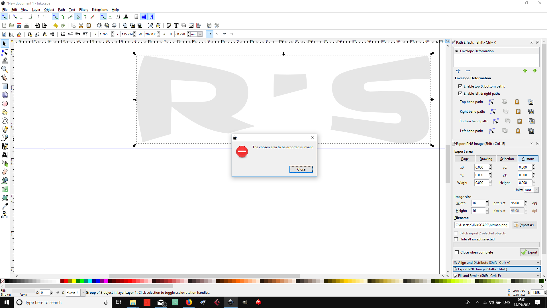The width and height of the screenshot is (547, 308).
Task: Click the Export button
Action: pyautogui.click(x=529, y=252)
